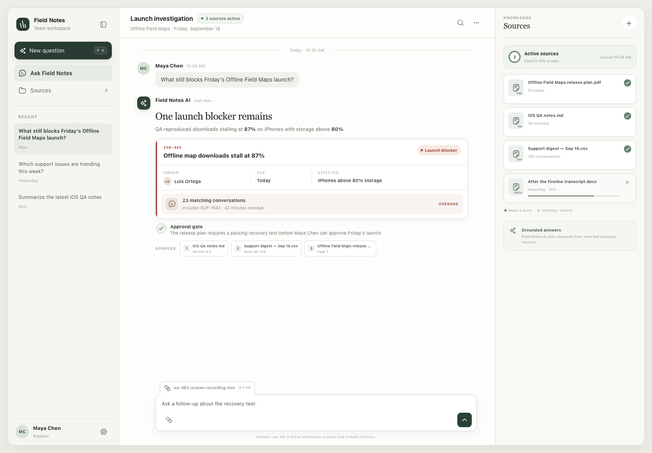The height and width of the screenshot is (453, 652).
Task: Click the import progress bar for Fireline transcript
Action: (574, 196)
